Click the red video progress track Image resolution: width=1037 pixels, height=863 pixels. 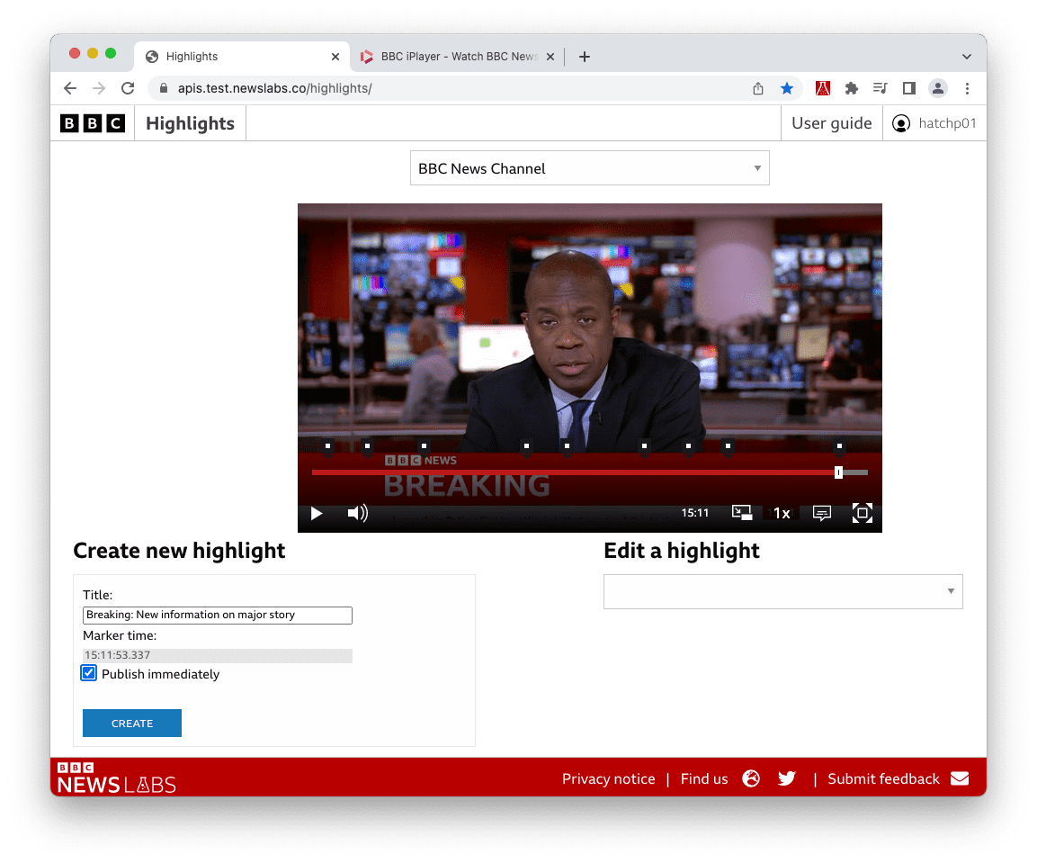(573, 472)
